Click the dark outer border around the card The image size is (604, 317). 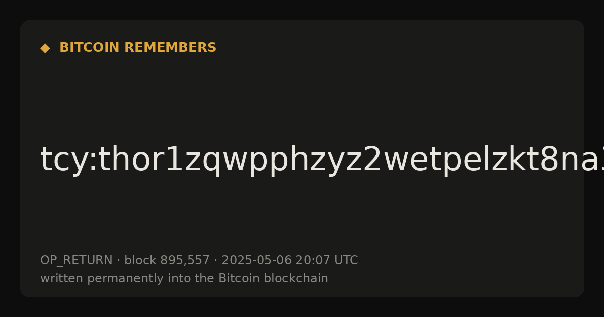pyautogui.click(x=302, y=9)
